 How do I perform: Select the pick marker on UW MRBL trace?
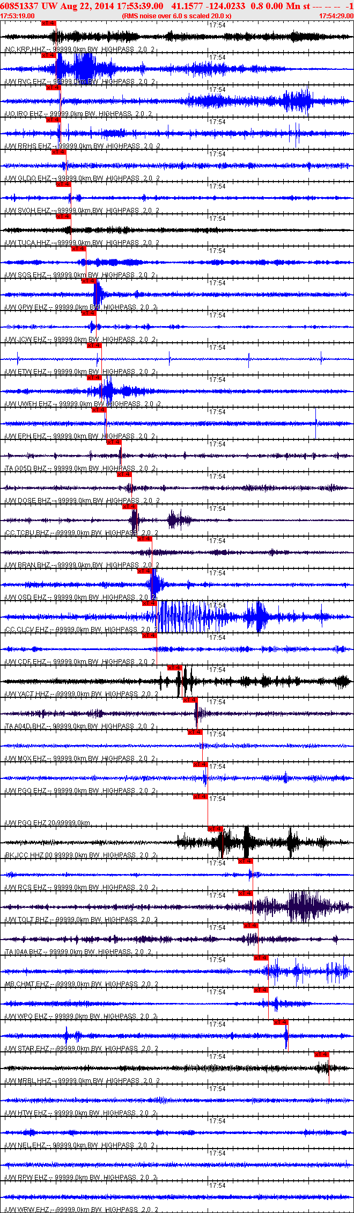point(321,1055)
